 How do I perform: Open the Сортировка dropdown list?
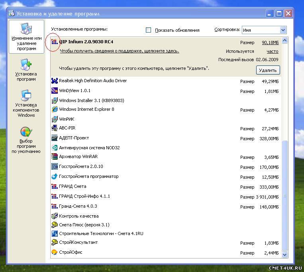283,30
